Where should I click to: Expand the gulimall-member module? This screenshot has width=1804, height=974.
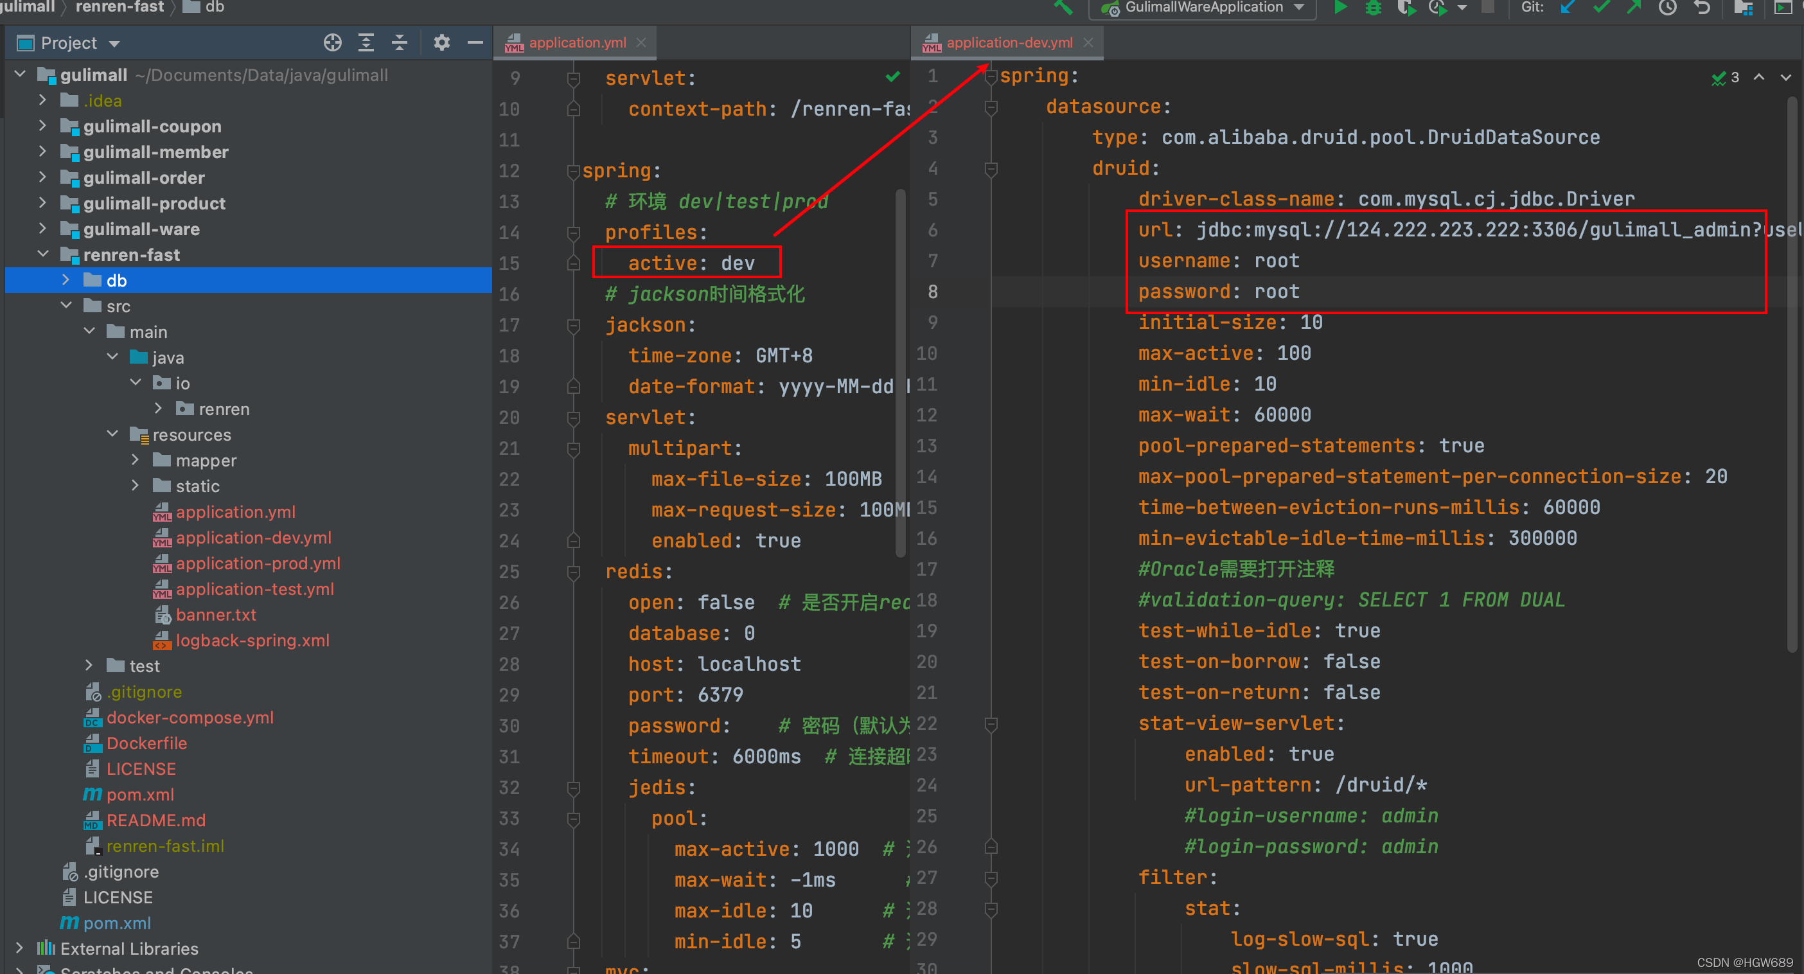(44, 151)
